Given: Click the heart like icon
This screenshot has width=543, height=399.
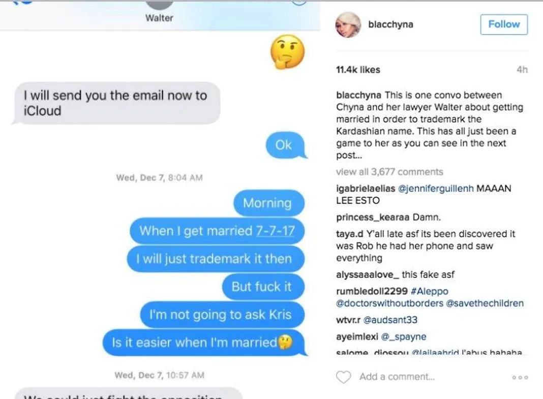Looking at the screenshot, I should pyautogui.click(x=344, y=377).
